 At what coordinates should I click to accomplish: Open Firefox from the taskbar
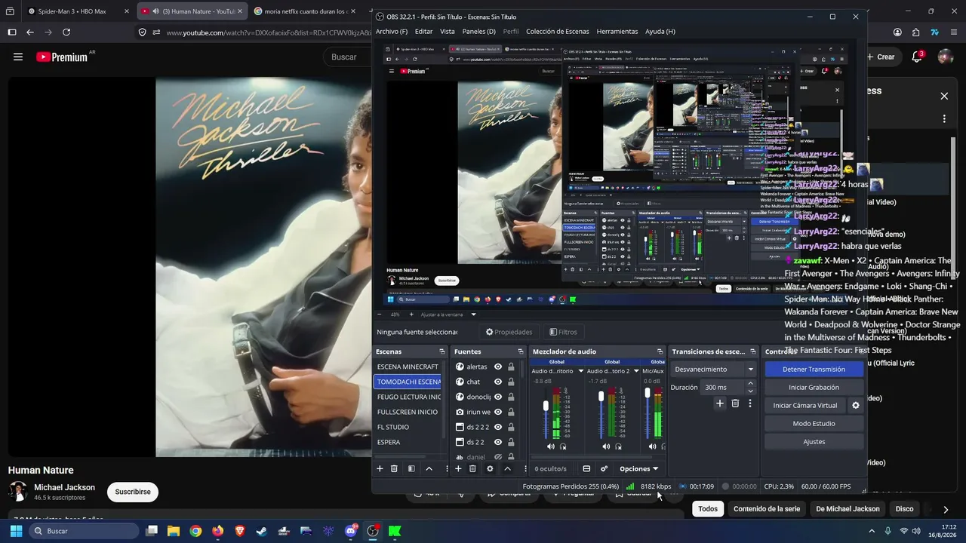(x=217, y=531)
